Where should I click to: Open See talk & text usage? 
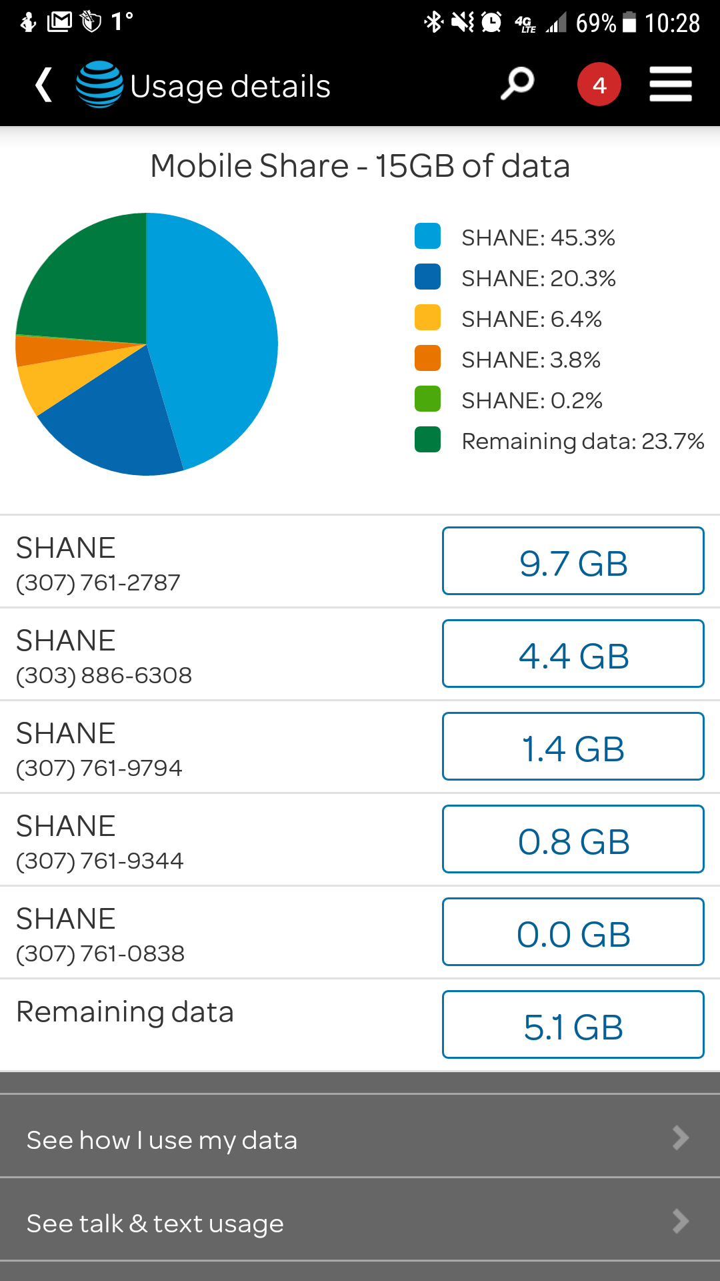155,1223
